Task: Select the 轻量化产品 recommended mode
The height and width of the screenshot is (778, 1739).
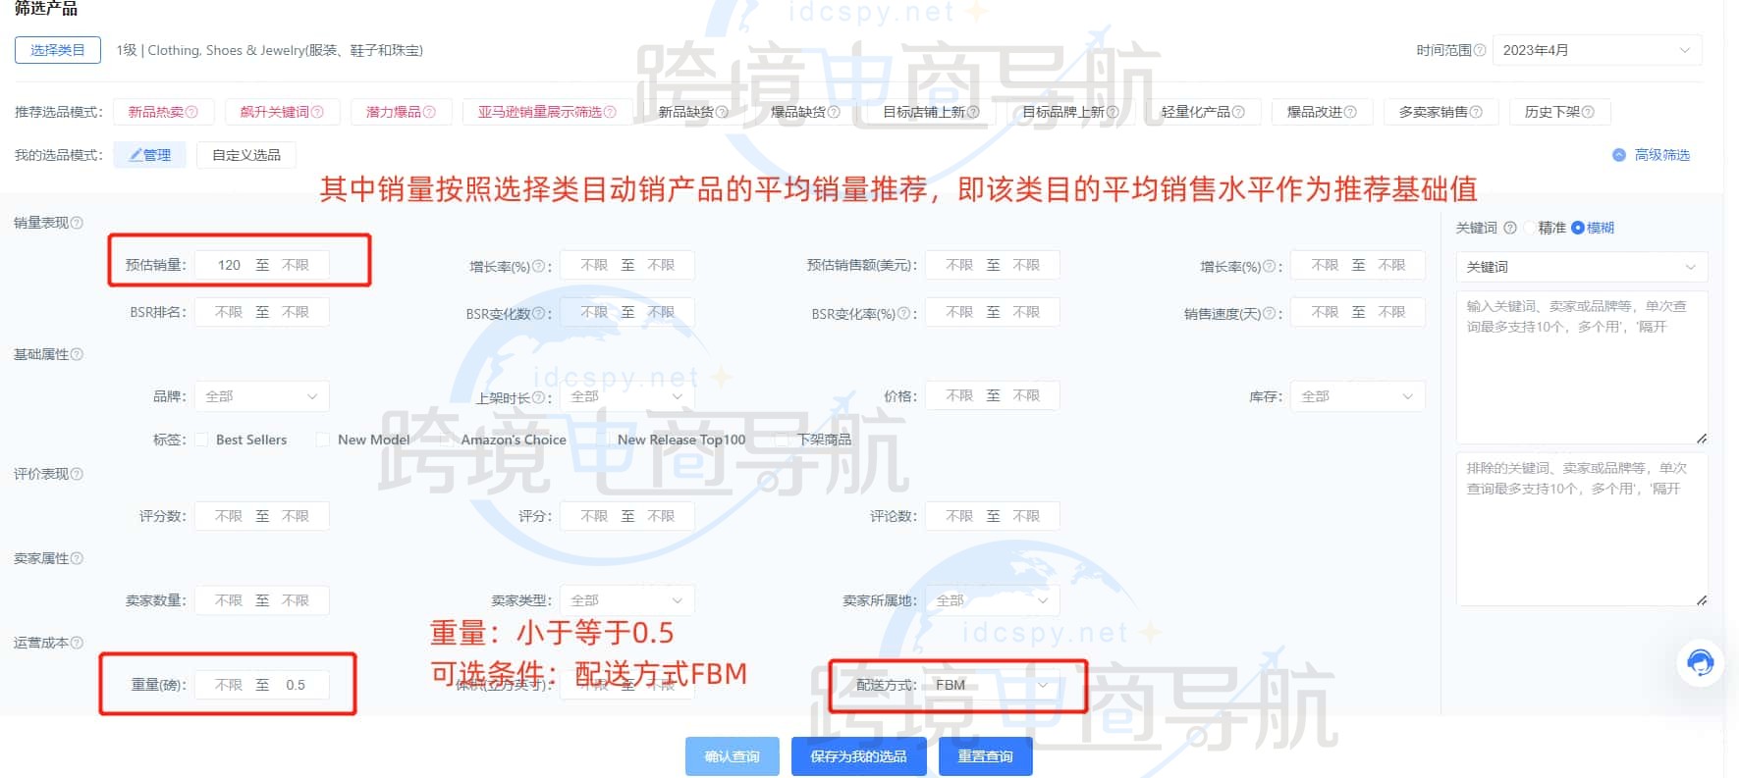Action: pyautogui.click(x=1203, y=112)
